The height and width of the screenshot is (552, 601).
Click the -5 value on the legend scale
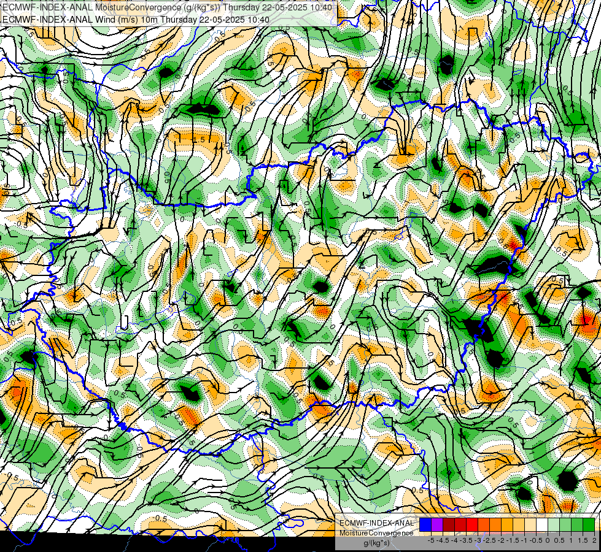(431, 540)
